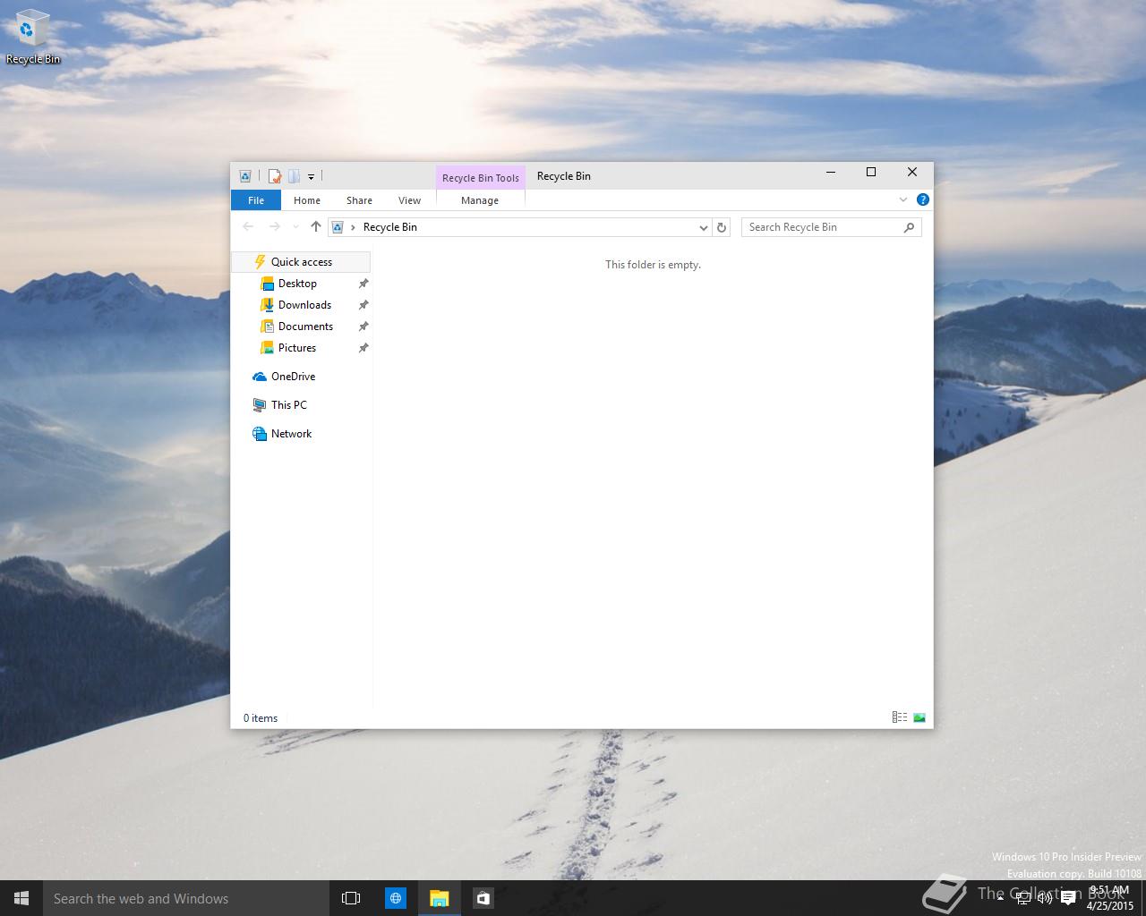
Task: Click the Search the web and Windows box
Action: 185,898
